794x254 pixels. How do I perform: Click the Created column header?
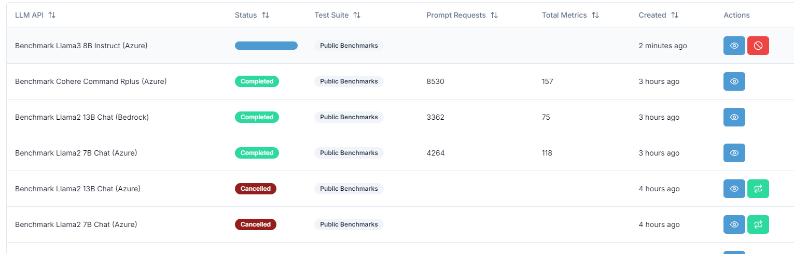652,15
